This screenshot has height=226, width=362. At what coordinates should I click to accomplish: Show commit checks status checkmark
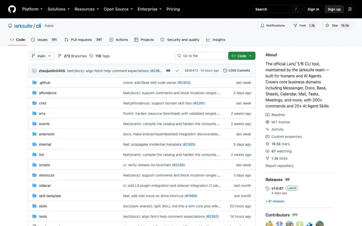coord(177,71)
